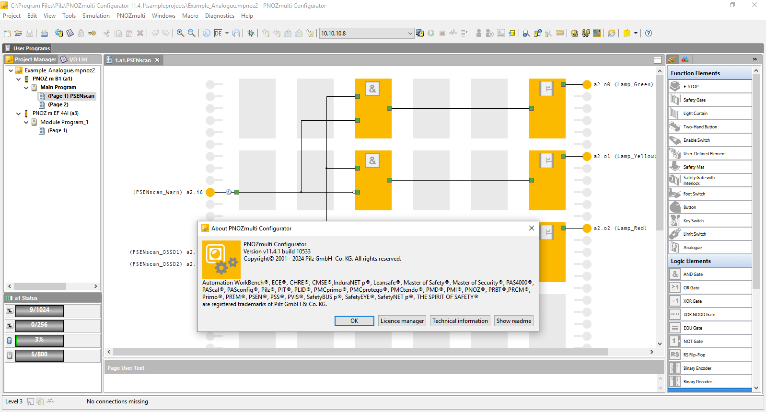Image resolution: width=766 pixels, height=412 pixels.
Task: Collapse the Main Program tree node
Action: pyautogui.click(x=26, y=88)
